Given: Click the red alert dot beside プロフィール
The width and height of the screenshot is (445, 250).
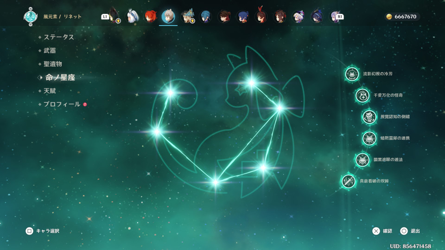Looking at the screenshot, I should point(85,104).
